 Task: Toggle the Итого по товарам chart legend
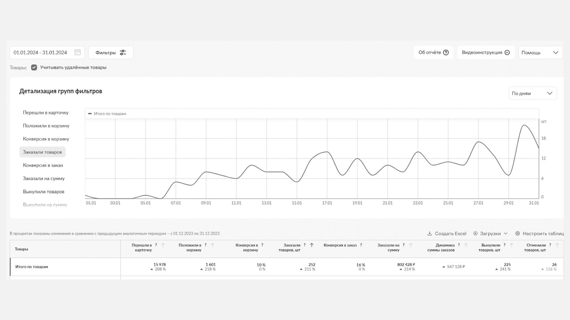tap(107, 114)
